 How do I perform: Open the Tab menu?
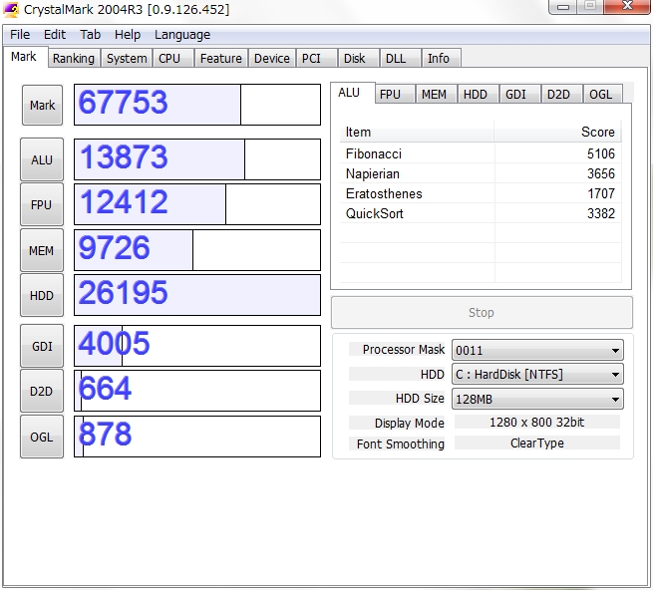coord(90,35)
